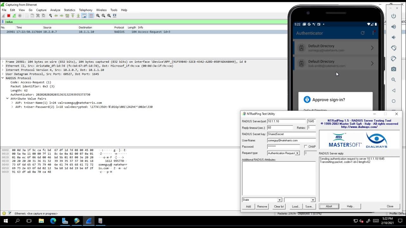Click the resize columns toolbar icon

tap(115, 16)
